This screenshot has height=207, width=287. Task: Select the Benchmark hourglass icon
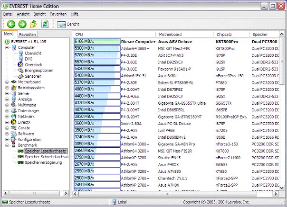(14, 145)
